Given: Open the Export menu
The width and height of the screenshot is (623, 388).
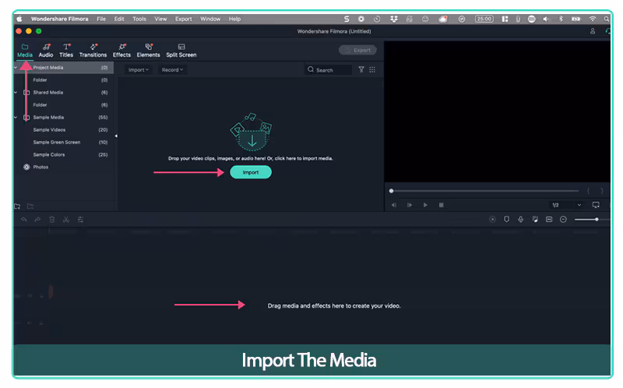Looking at the screenshot, I should [x=184, y=19].
